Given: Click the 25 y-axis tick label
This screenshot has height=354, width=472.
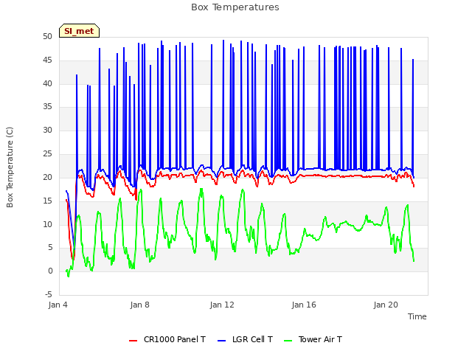Looking at the screenshot, I should pos(47,154).
